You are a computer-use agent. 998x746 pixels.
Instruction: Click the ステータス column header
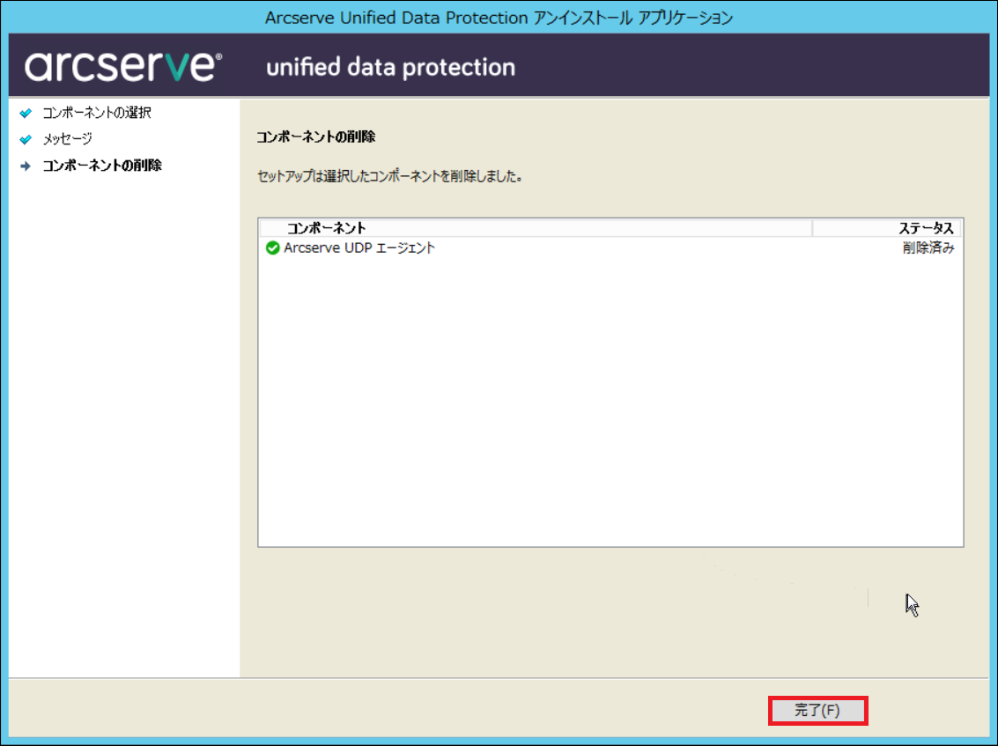[x=887, y=228]
